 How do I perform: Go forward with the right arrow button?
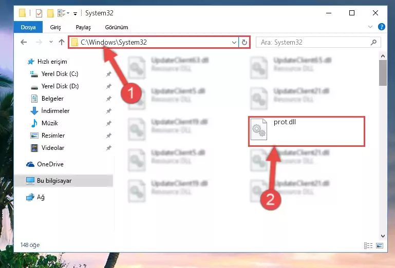[39, 42]
